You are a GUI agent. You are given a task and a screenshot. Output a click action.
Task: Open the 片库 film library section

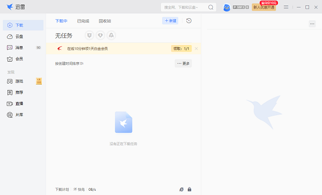pyautogui.click(x=23, y=115)
